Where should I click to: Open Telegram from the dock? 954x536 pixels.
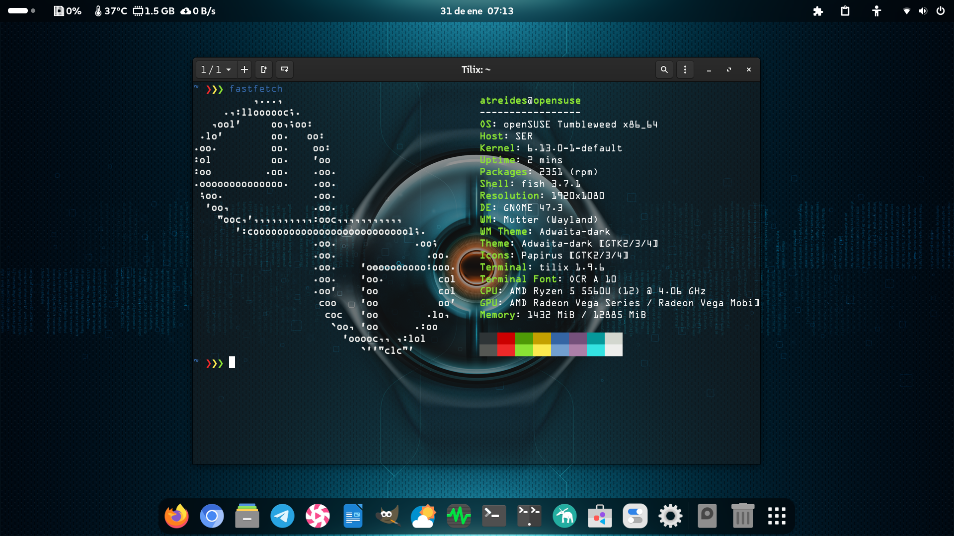(x=282, y=516)
